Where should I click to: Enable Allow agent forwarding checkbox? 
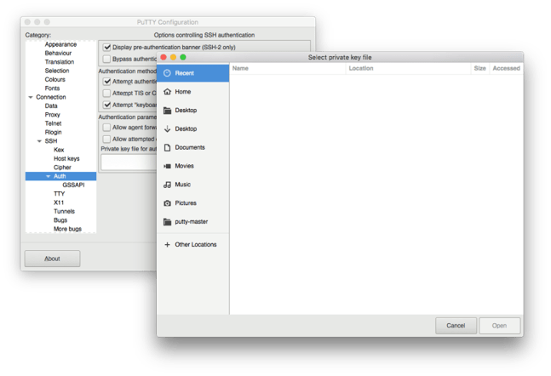tap(107, 128)
